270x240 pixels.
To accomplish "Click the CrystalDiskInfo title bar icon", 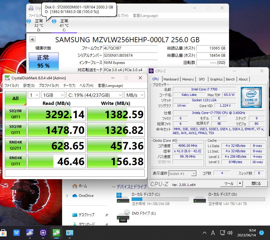I will click(x=31, y=8).
